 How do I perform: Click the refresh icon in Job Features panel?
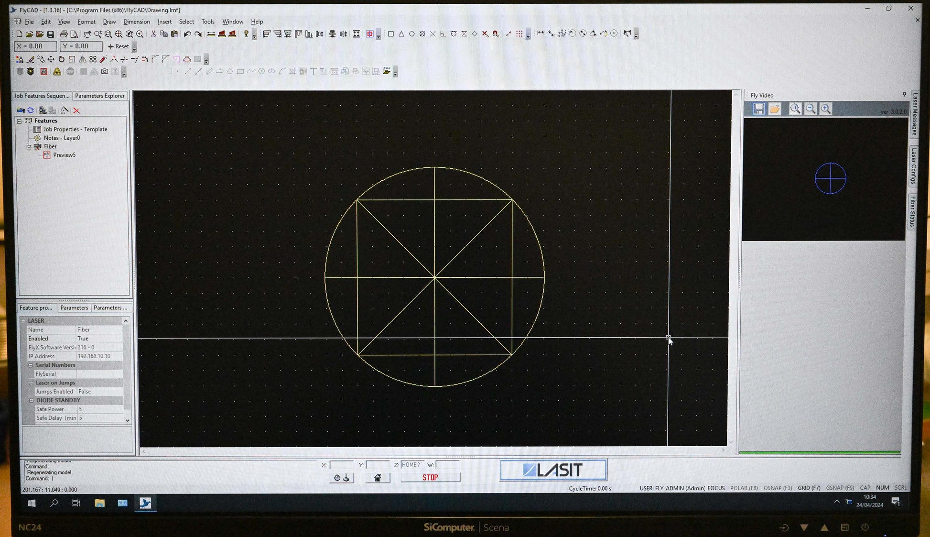pyautogui.click(x=31, y=110)
